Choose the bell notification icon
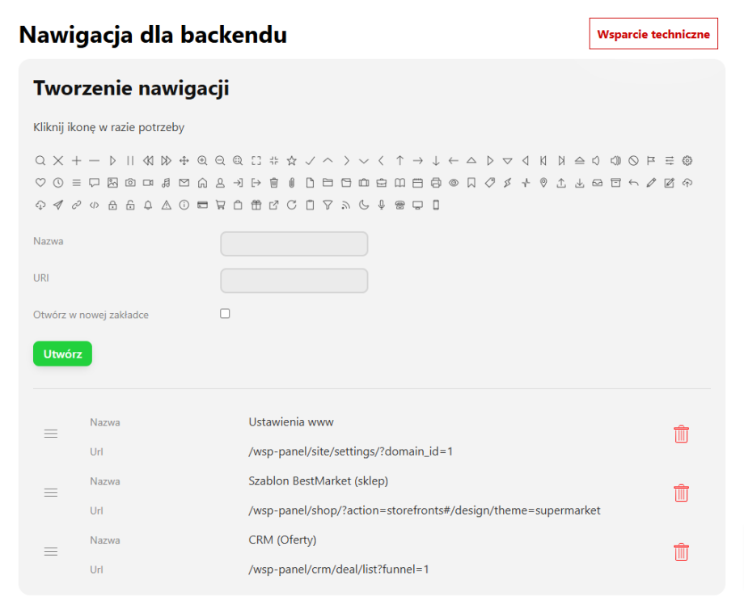744x610 pixels. 147,204
